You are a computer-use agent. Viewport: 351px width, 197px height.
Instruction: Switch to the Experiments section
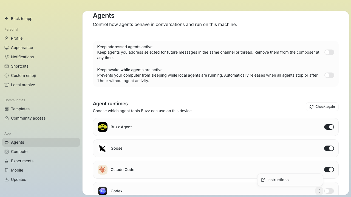click(41, 161)
